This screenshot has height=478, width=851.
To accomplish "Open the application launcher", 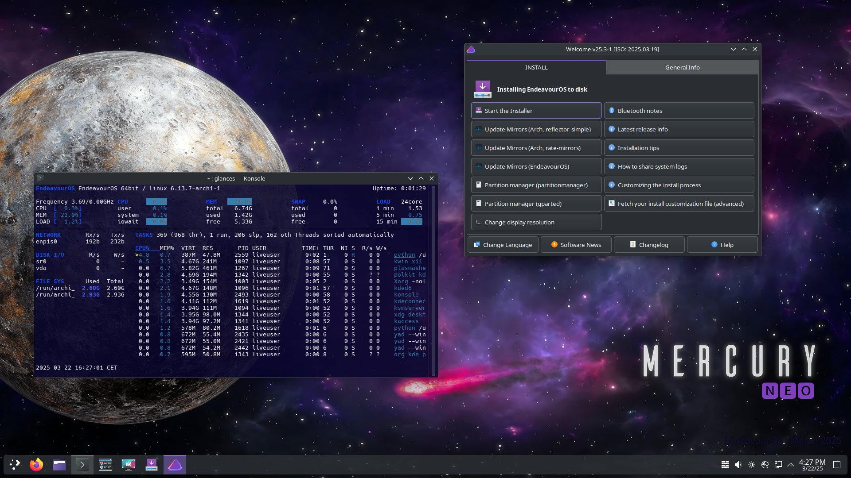I will pos(15,464).
